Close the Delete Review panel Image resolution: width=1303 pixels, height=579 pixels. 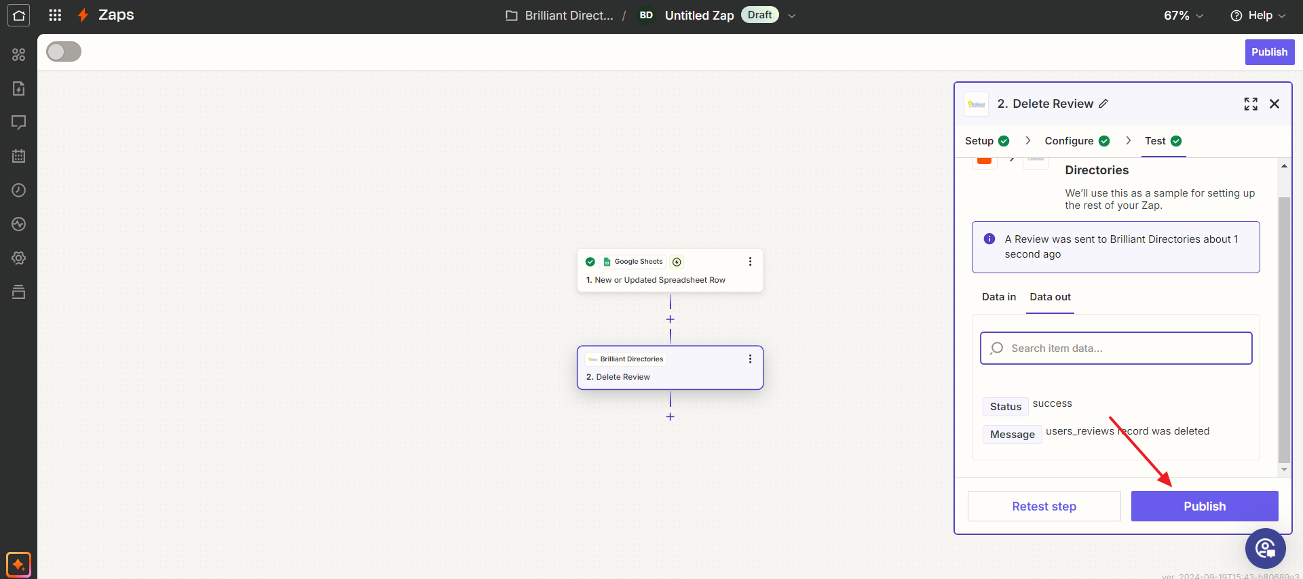click(x=1274, y=104)
